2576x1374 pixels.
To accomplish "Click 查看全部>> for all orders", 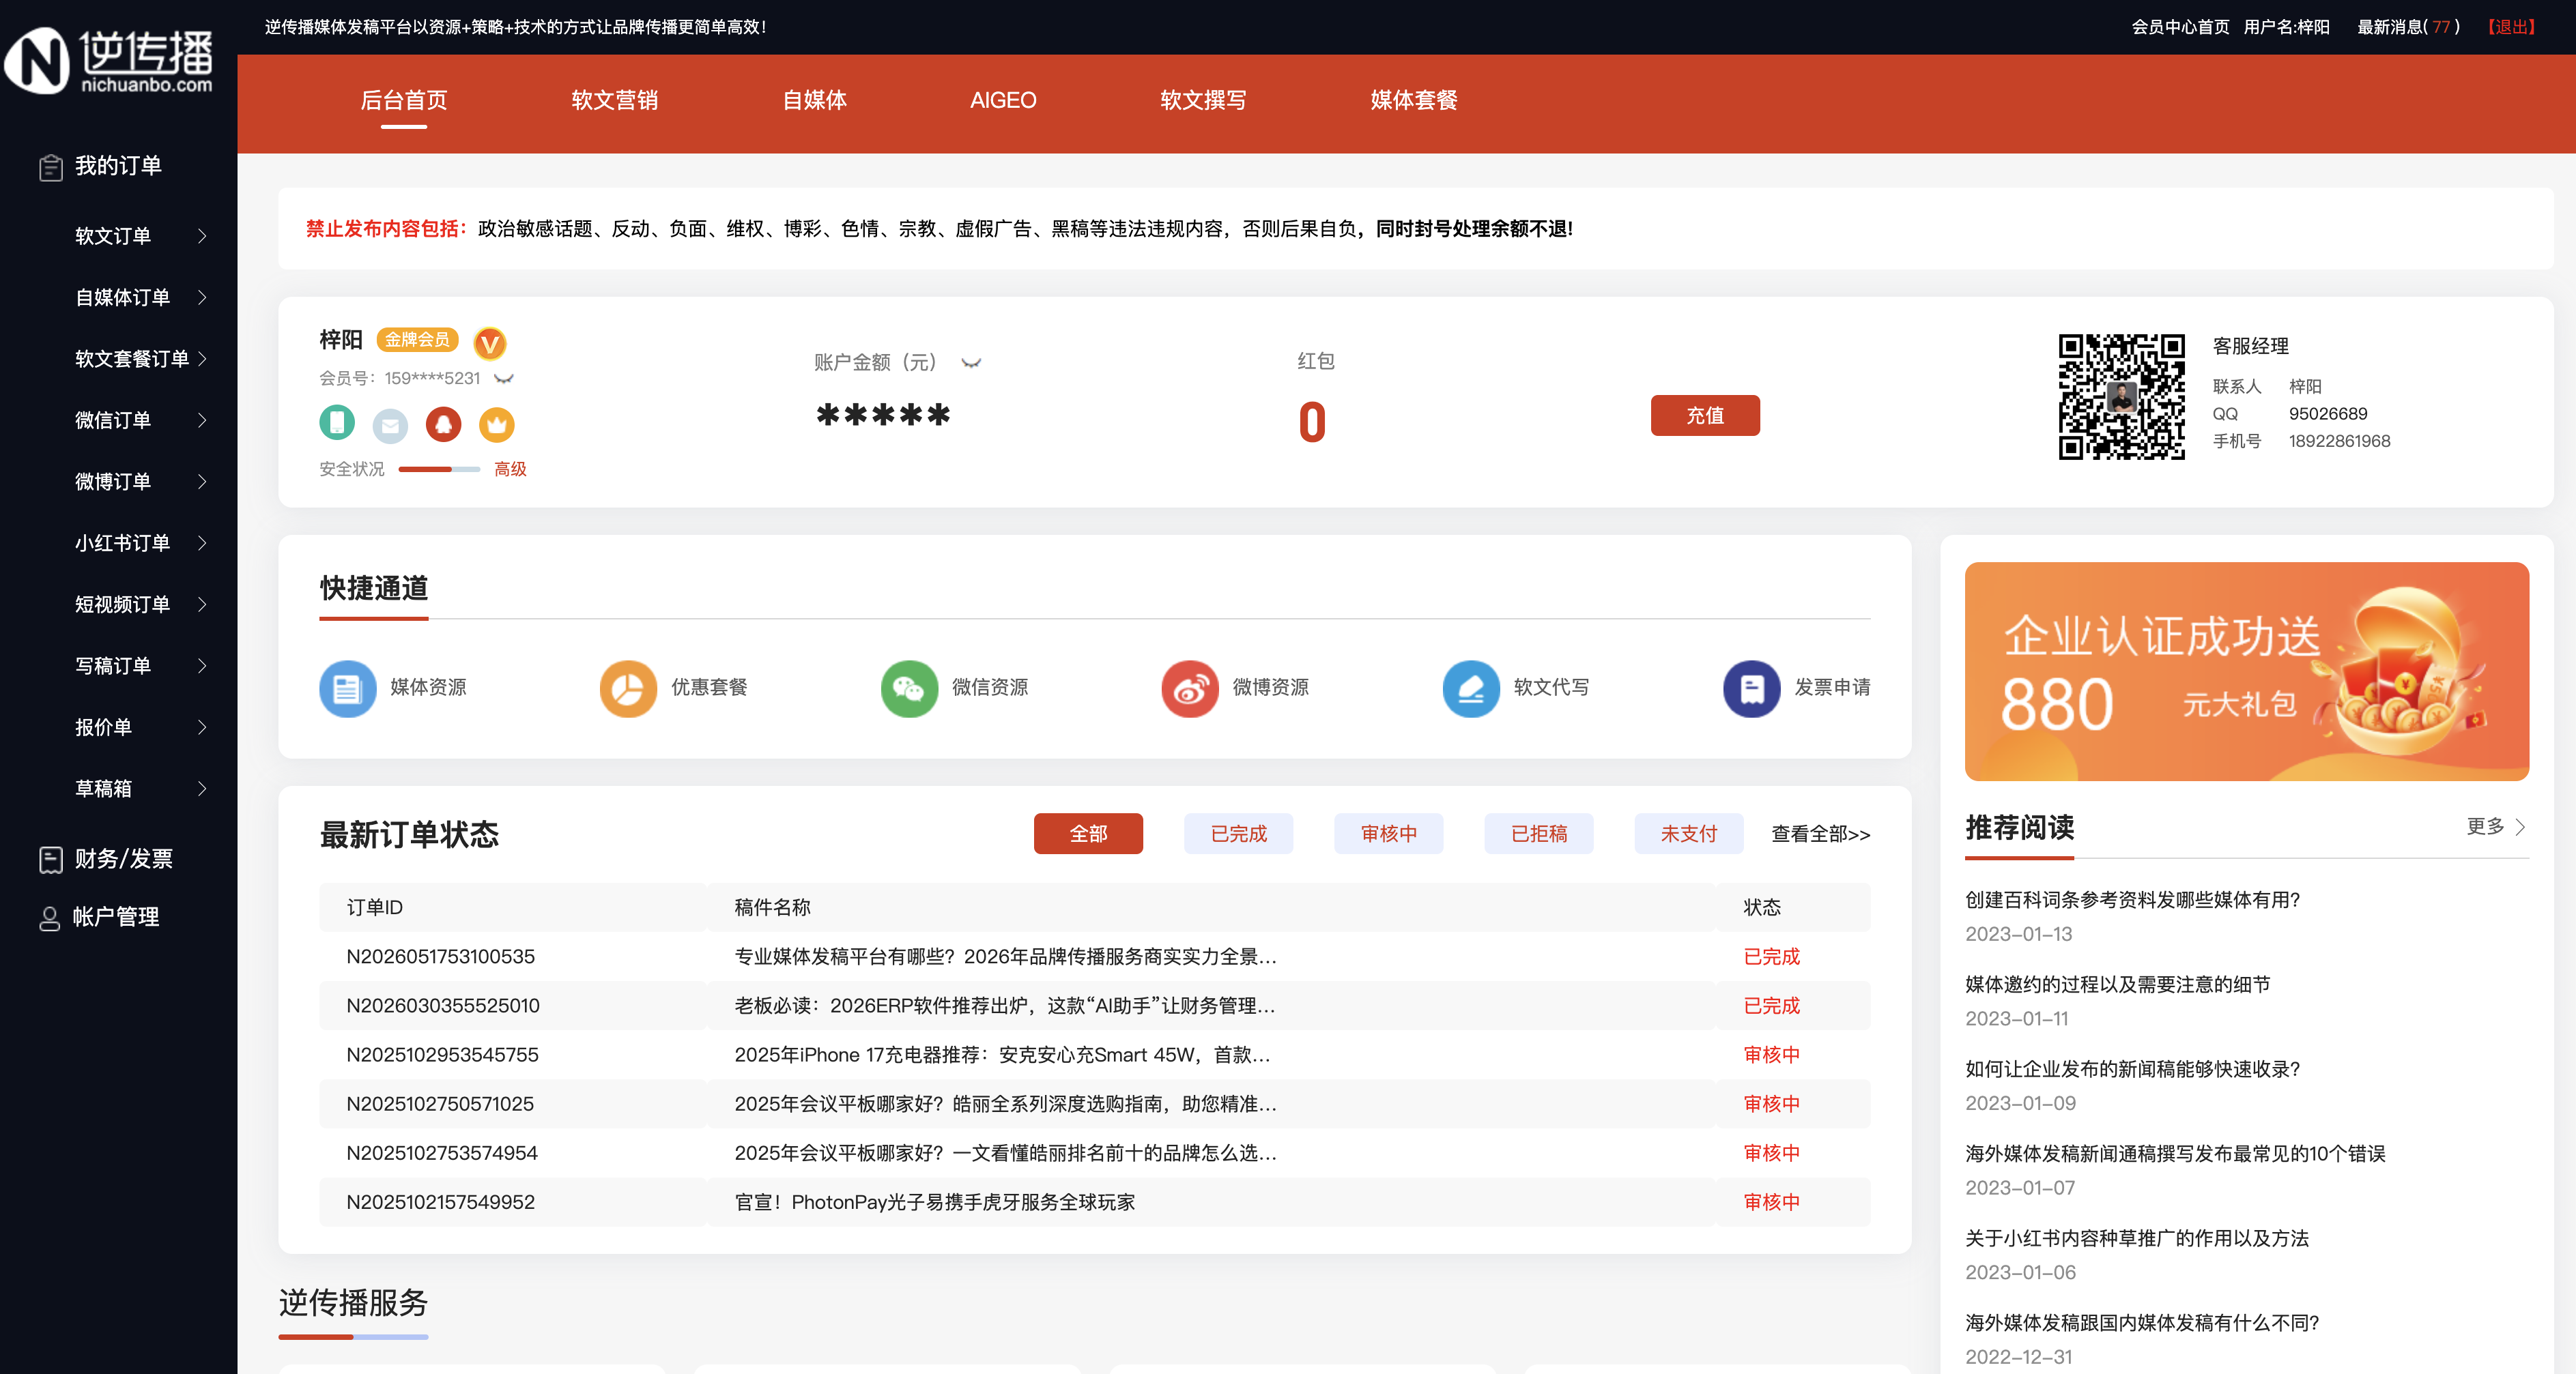I will tap(1820, 834).
